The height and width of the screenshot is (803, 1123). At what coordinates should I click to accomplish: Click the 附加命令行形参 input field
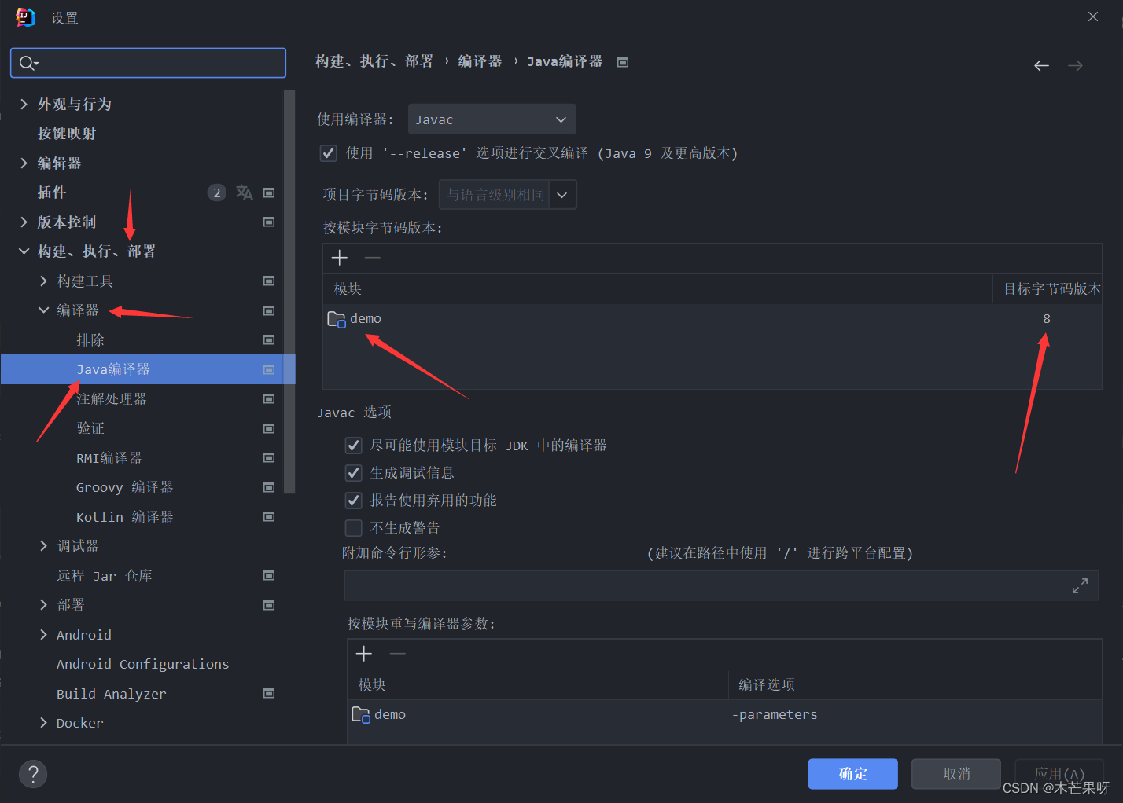[721, 585]
